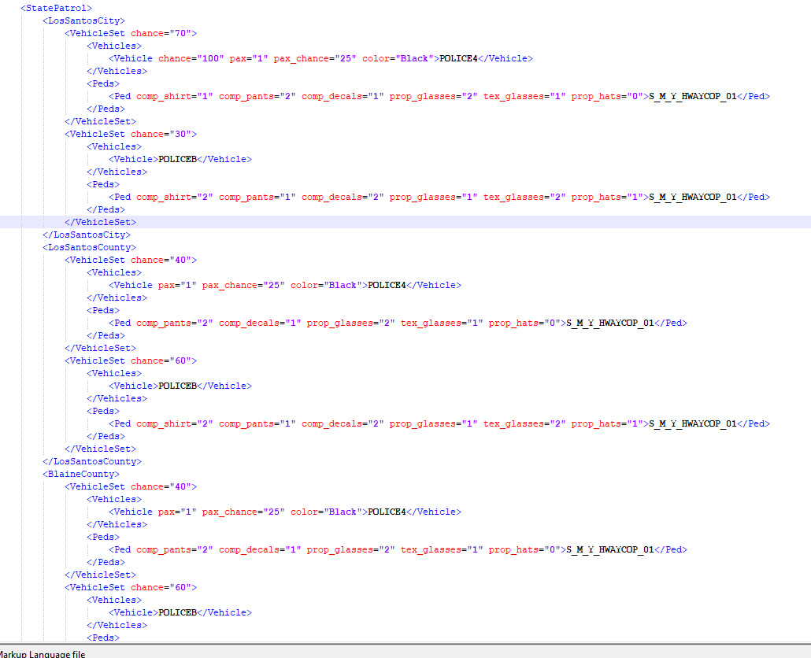Select POLICEB vehicle name inside BlaineCounty
Screen dimensions: 811x658
click(x=177, y=612)
